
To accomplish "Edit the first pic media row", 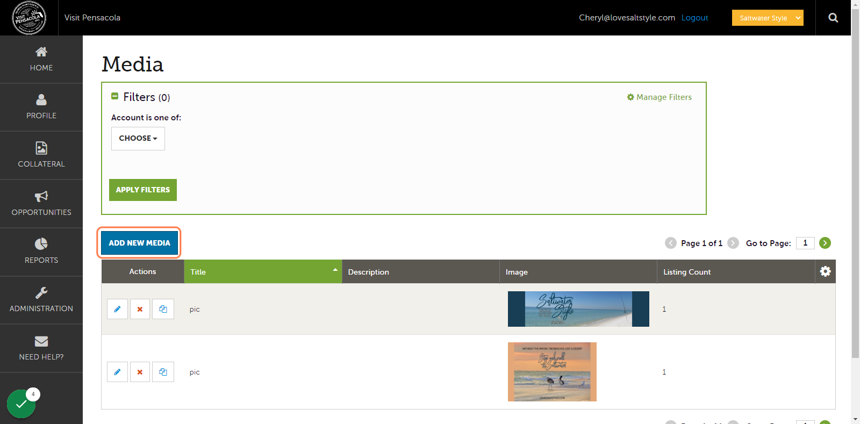I will click(x=117, y=309).
